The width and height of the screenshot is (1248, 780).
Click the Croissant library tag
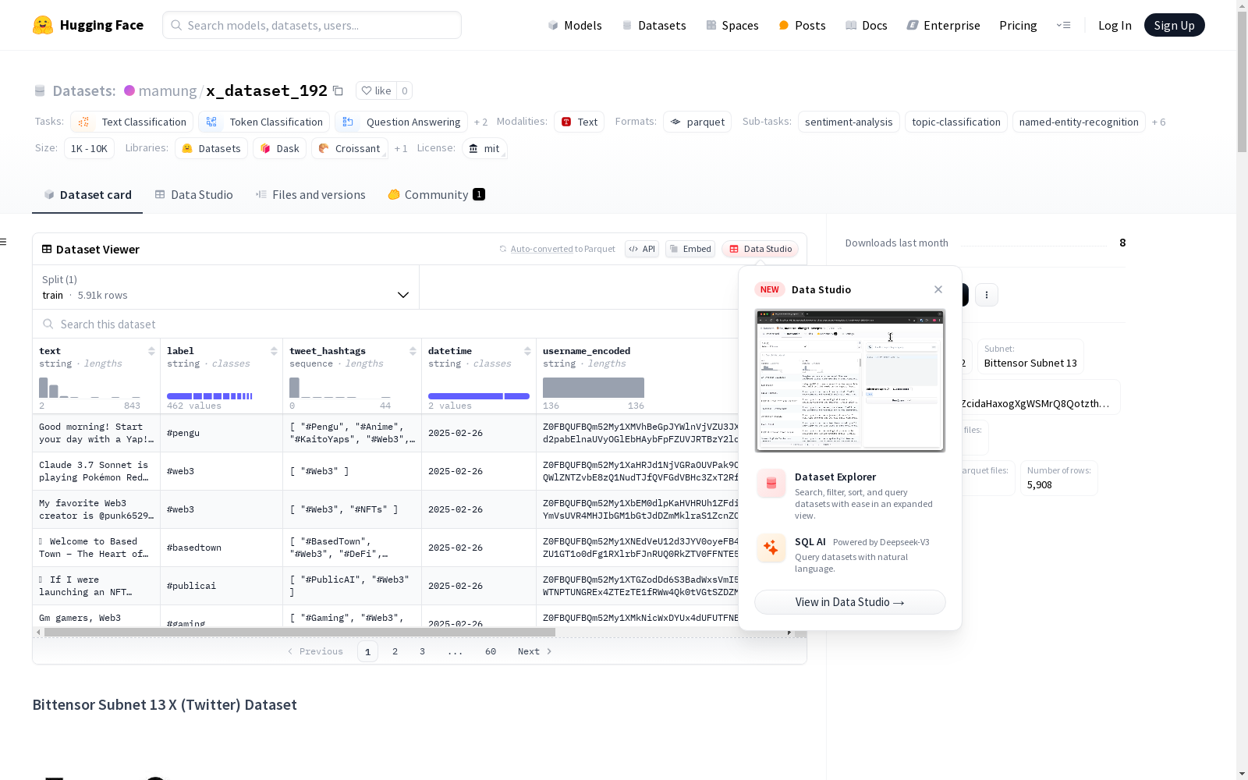pos(349,148)
